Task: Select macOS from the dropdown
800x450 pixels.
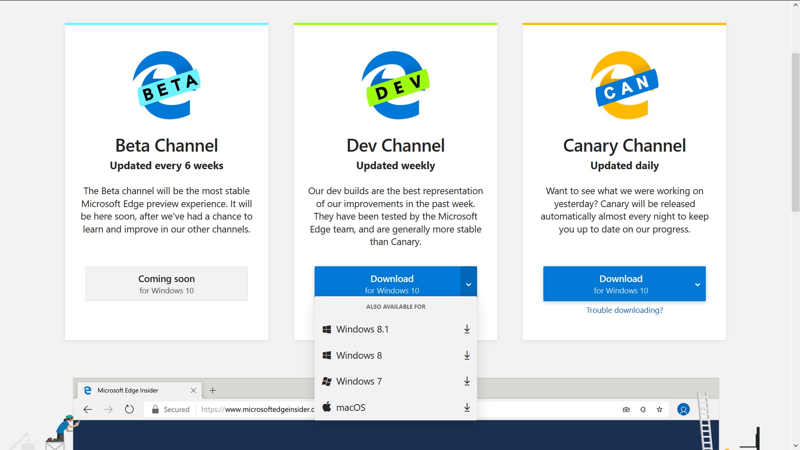Action: pyautogui.click(x=396, y=407)
